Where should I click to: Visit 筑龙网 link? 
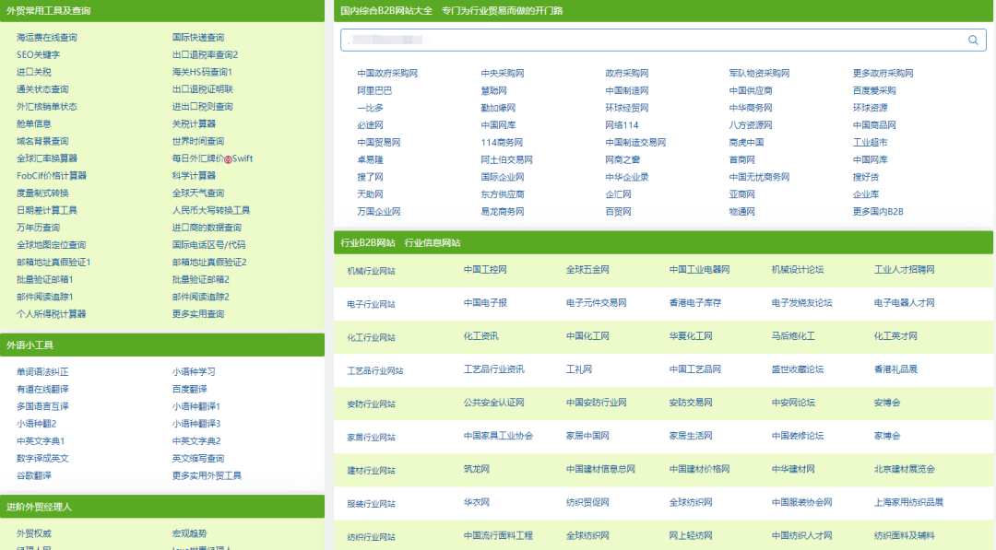pos(477,469)
